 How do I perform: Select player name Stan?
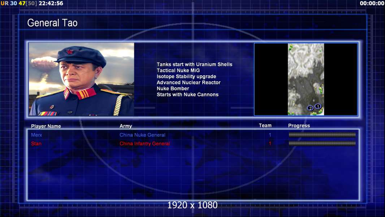click(x=36, y=144)
